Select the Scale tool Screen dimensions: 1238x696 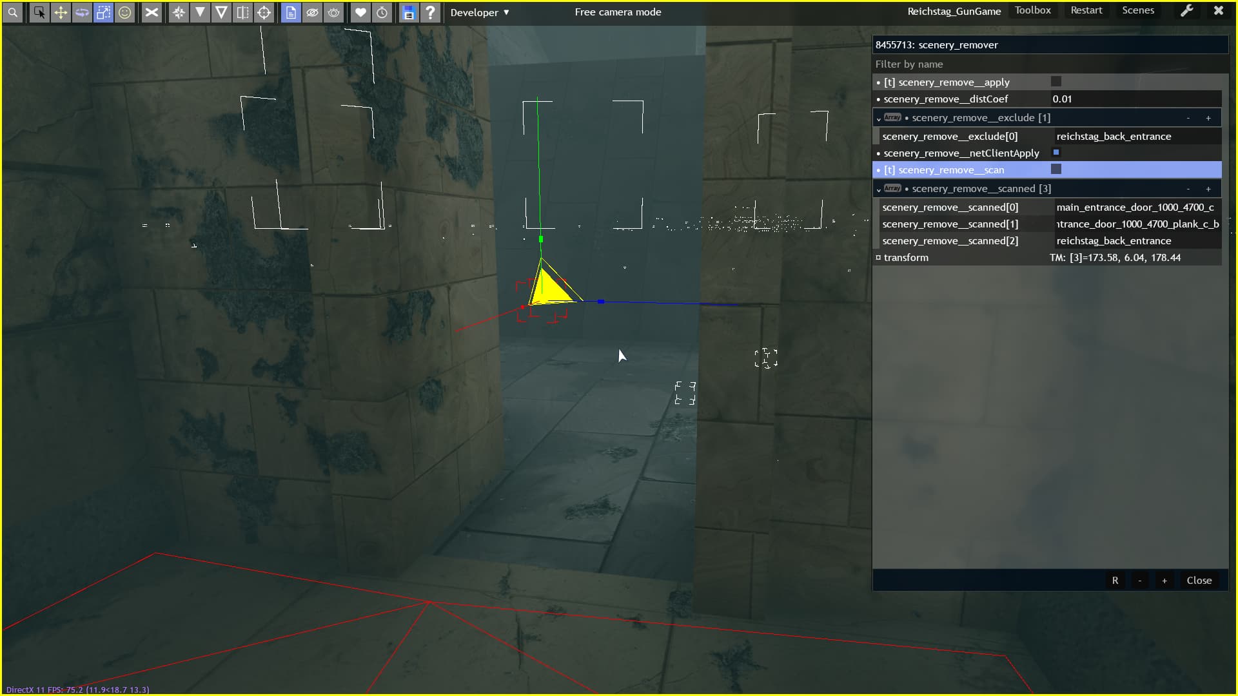tap(103, 12)
